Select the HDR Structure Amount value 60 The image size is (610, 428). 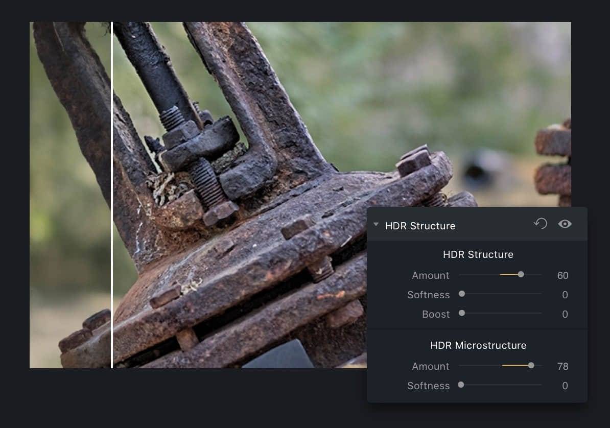(x=562, y=275)
